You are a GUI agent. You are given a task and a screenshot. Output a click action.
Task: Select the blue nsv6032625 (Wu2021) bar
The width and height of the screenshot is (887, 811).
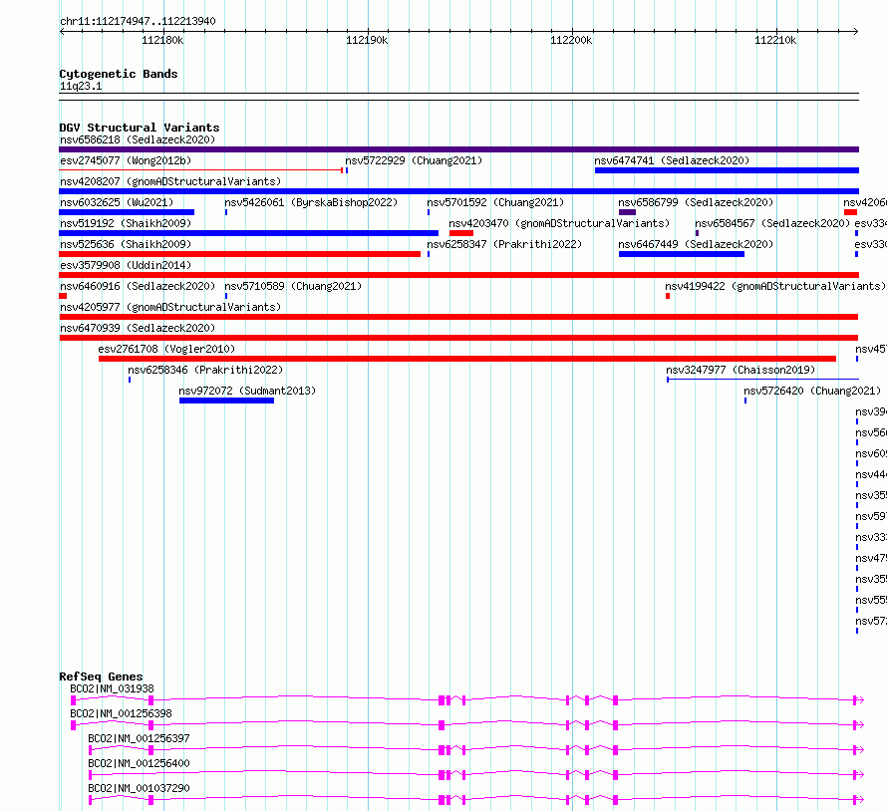pos(127,212)
